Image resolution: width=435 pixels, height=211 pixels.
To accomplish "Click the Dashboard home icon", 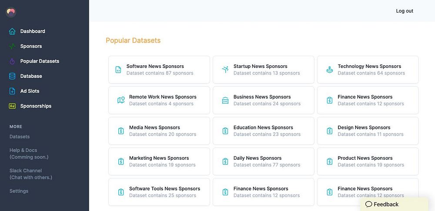I will click(x=12, y=31).
